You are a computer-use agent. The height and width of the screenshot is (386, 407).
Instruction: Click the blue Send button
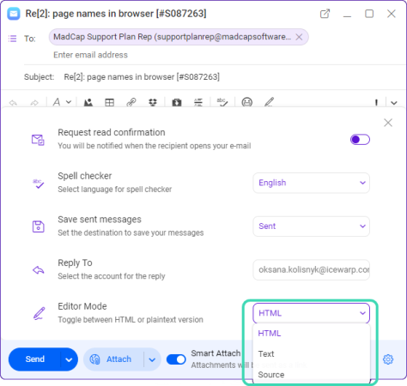pos(35,359)
